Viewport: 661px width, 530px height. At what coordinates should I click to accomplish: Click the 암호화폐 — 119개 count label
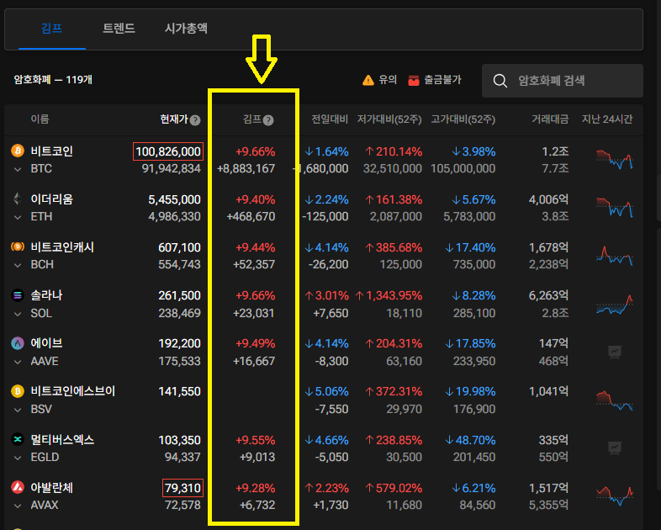[x=53, y=80]
